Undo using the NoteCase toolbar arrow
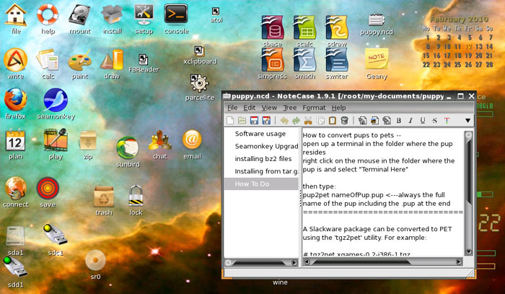The height and width of the screenshot is (294, 505). coord(284,121)
